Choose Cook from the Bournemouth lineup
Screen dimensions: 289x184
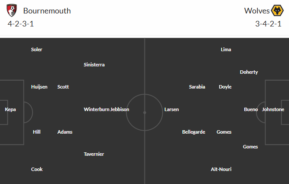tap(37, 169)
